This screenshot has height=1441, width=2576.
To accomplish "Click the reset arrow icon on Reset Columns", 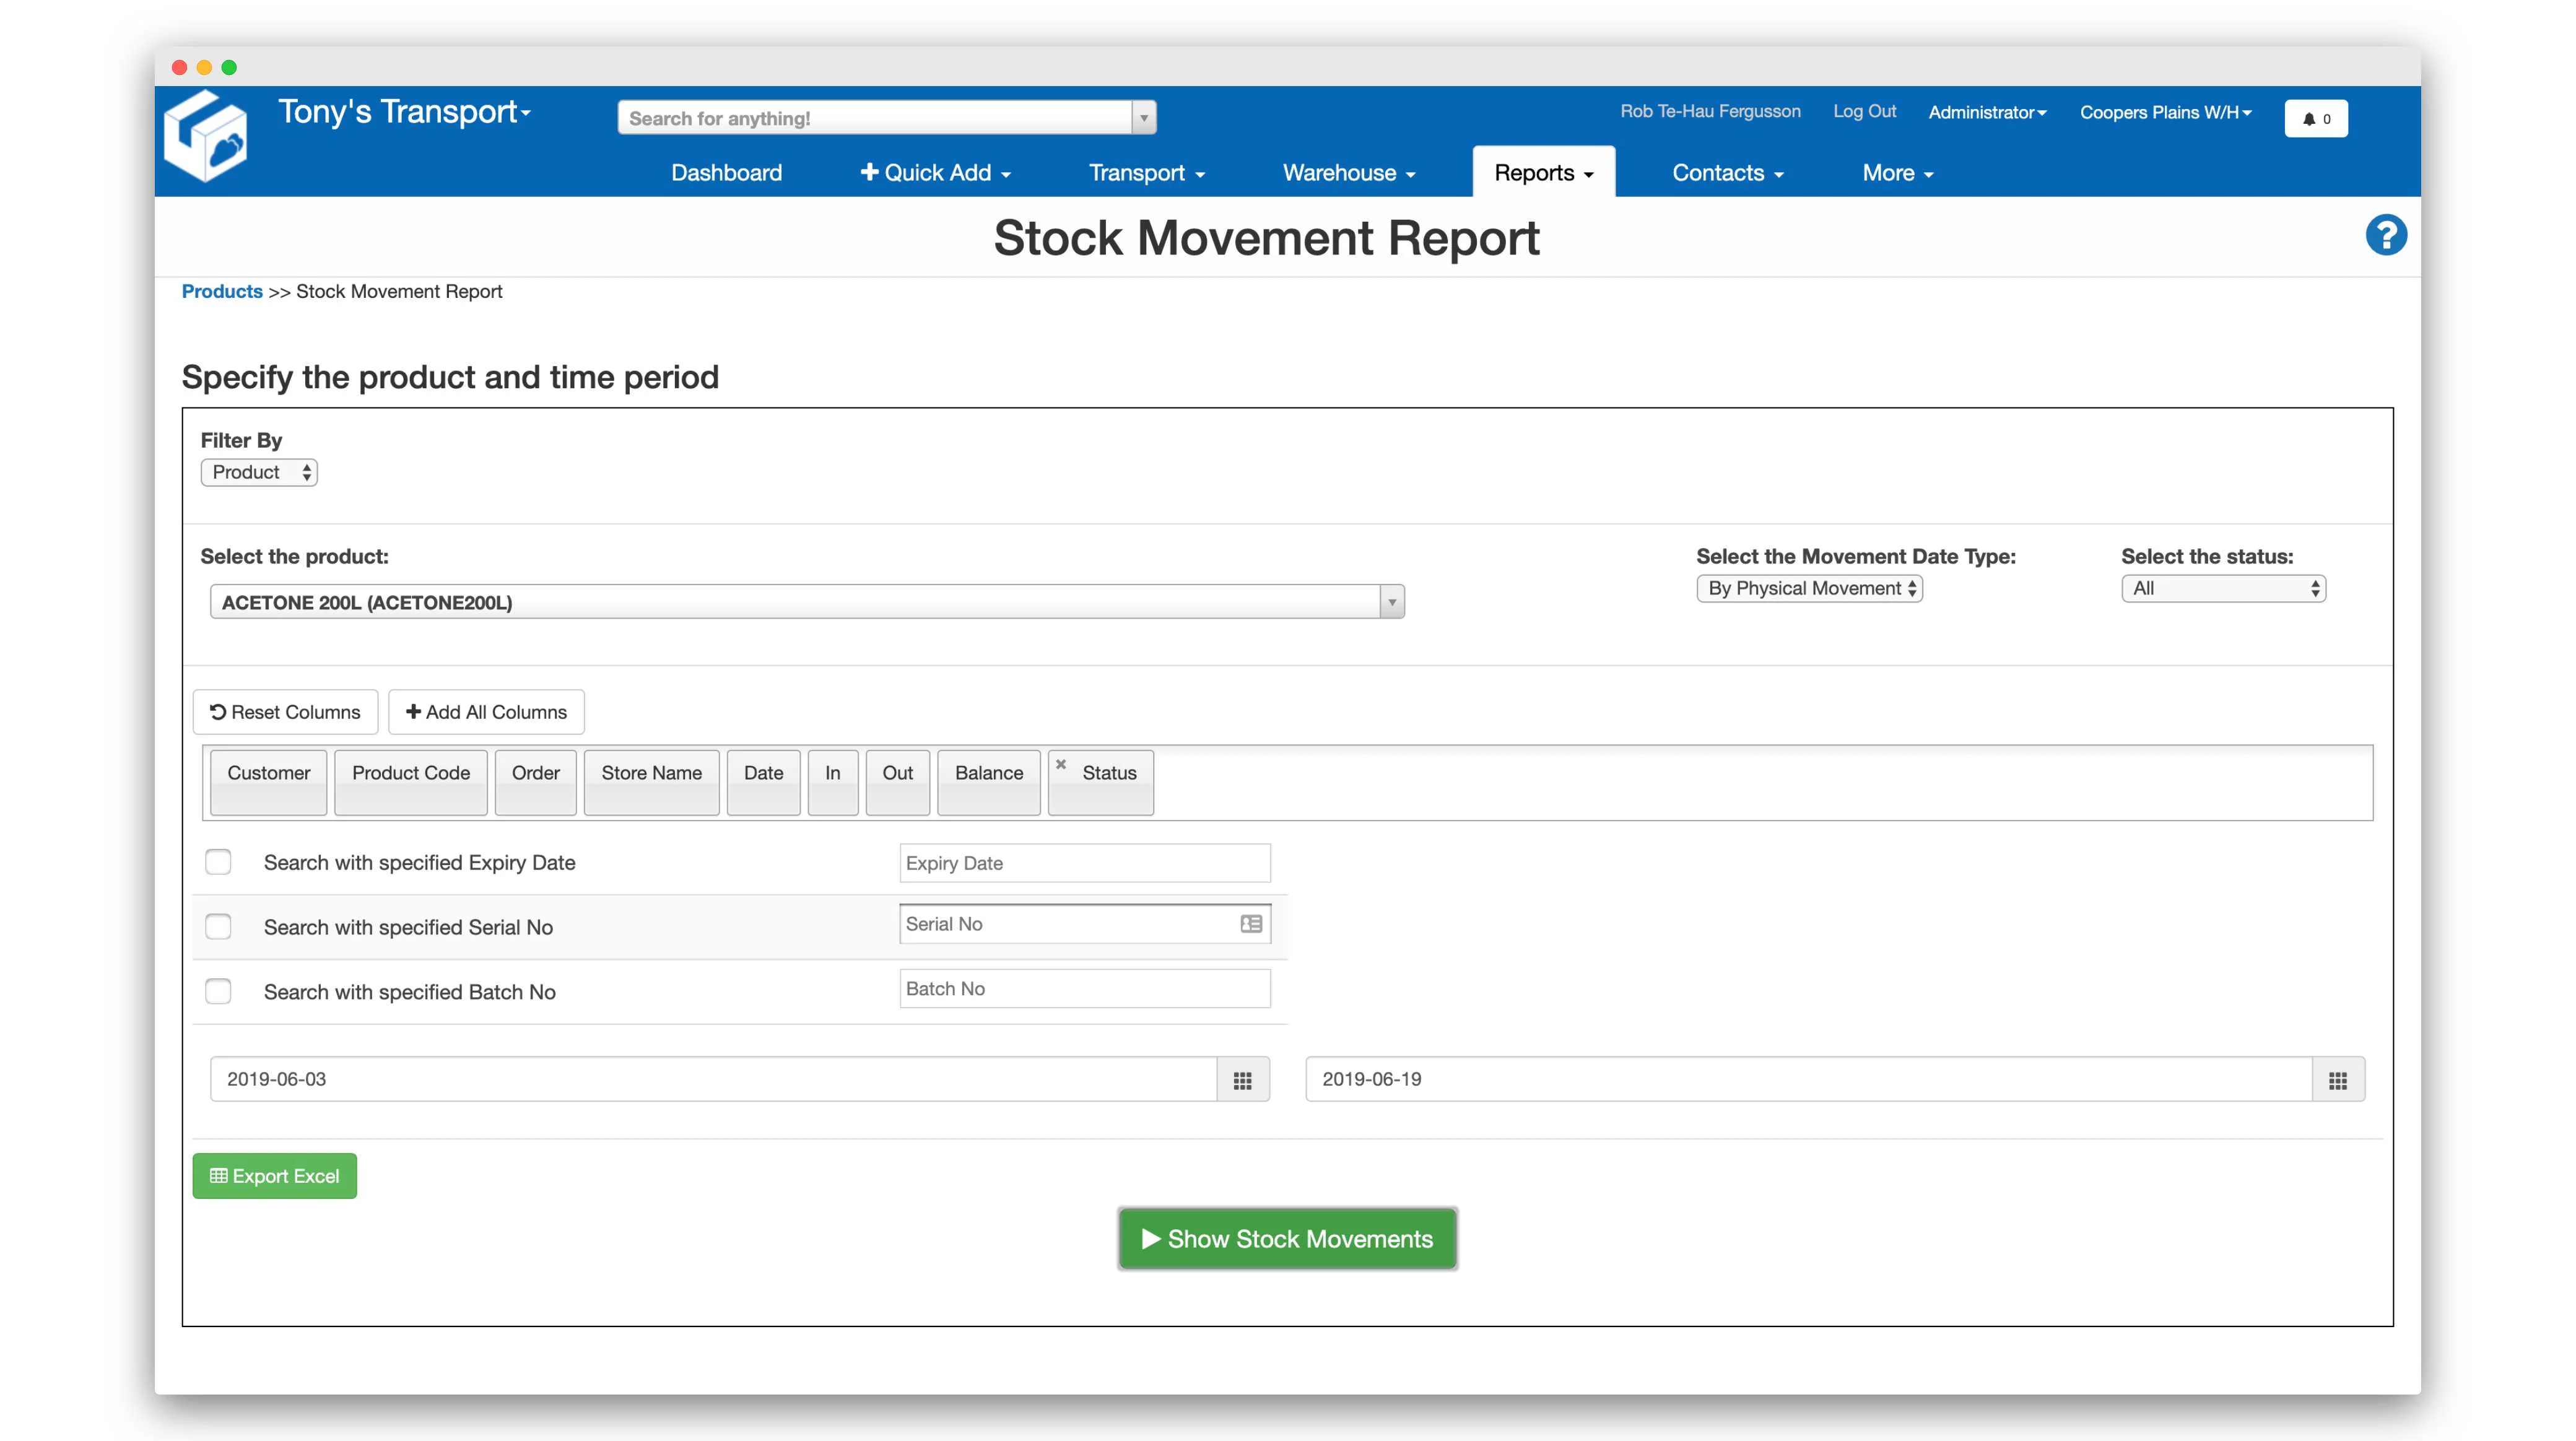I will (219, 712).
